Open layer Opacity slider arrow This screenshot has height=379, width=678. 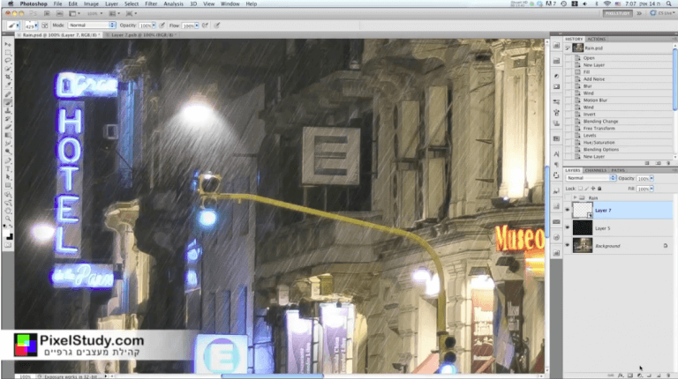point(652,178)
